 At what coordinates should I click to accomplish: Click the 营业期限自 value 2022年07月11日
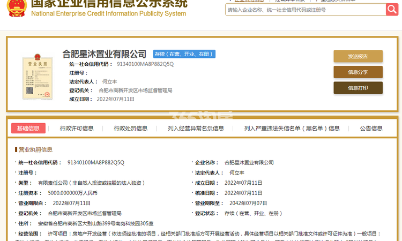(x=71, y=203)
